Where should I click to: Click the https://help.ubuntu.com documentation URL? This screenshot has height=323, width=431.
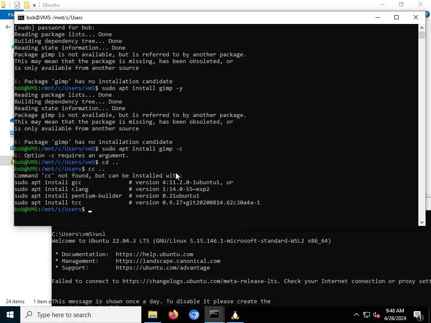[154, 254]
